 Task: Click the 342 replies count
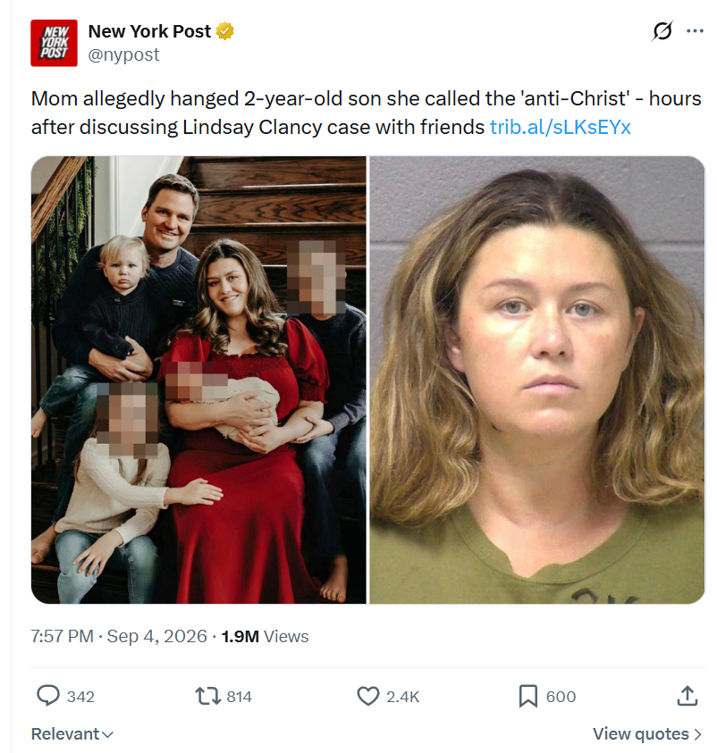click(80, 697)
